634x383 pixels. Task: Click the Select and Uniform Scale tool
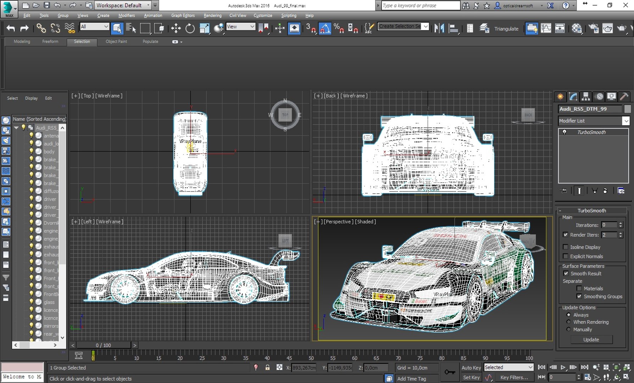[205, 28]
